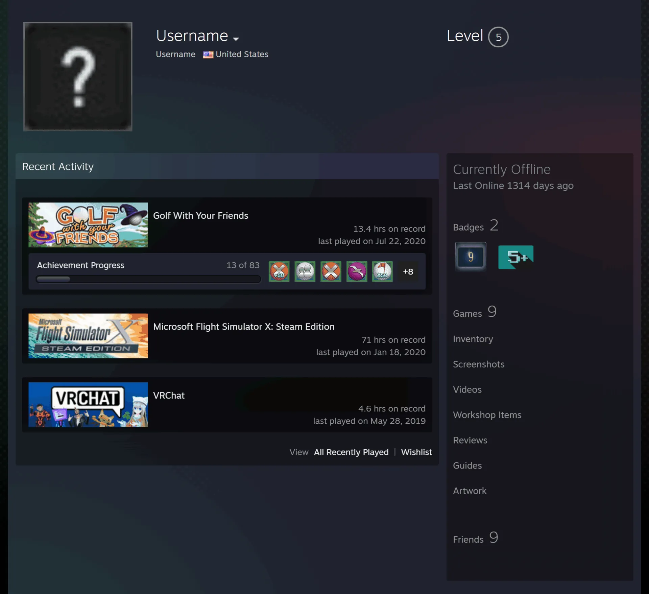The height and width of the screenshot is (594, 649).
Task: Click the two-people friends achievement icon
Action: tap(305, 271)
